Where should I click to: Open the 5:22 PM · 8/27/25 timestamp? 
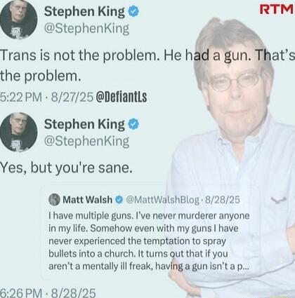[46, 97]
